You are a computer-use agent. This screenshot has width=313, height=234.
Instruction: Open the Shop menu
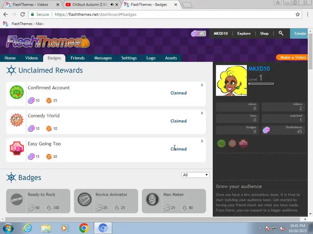(264, 34)
